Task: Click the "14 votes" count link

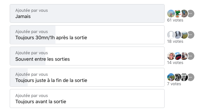Action: click(175, 63)
